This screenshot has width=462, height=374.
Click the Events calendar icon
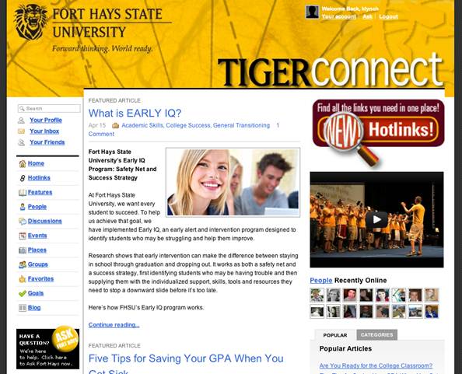point(23,236)
